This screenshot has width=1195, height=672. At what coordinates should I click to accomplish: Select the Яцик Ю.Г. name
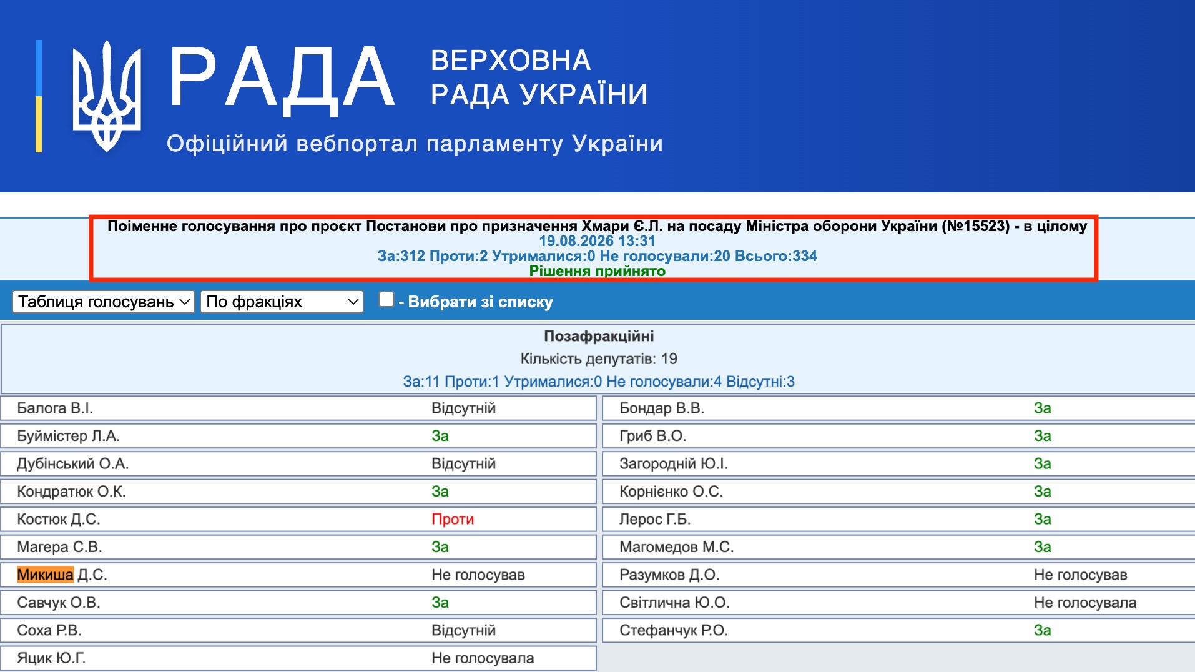click(51, 658)
